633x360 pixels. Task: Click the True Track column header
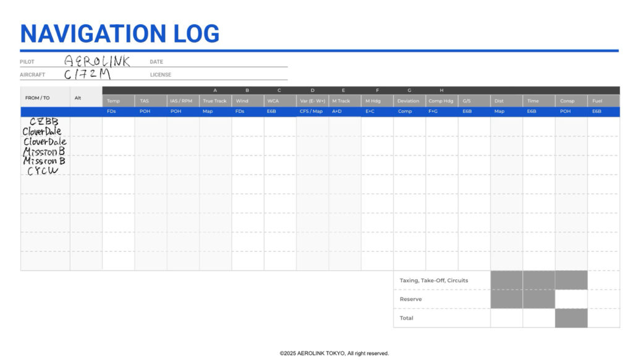(215, 101)
